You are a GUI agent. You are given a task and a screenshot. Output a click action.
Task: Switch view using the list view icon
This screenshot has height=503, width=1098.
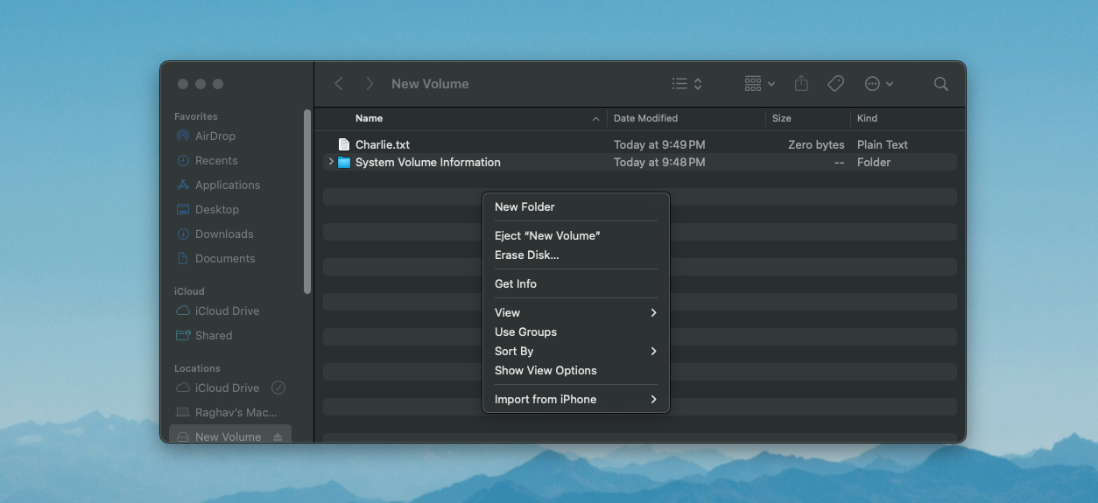tap(680, 84)
